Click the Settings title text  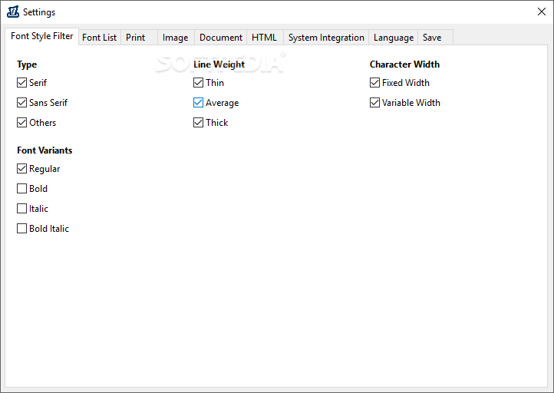tap(39, 12)
